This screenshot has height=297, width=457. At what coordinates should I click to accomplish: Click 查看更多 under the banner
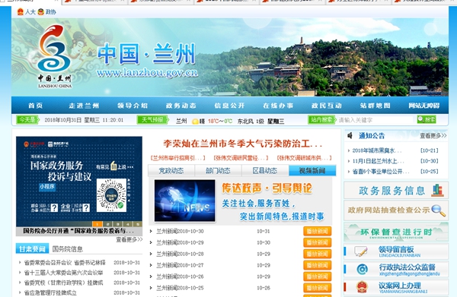129,239
